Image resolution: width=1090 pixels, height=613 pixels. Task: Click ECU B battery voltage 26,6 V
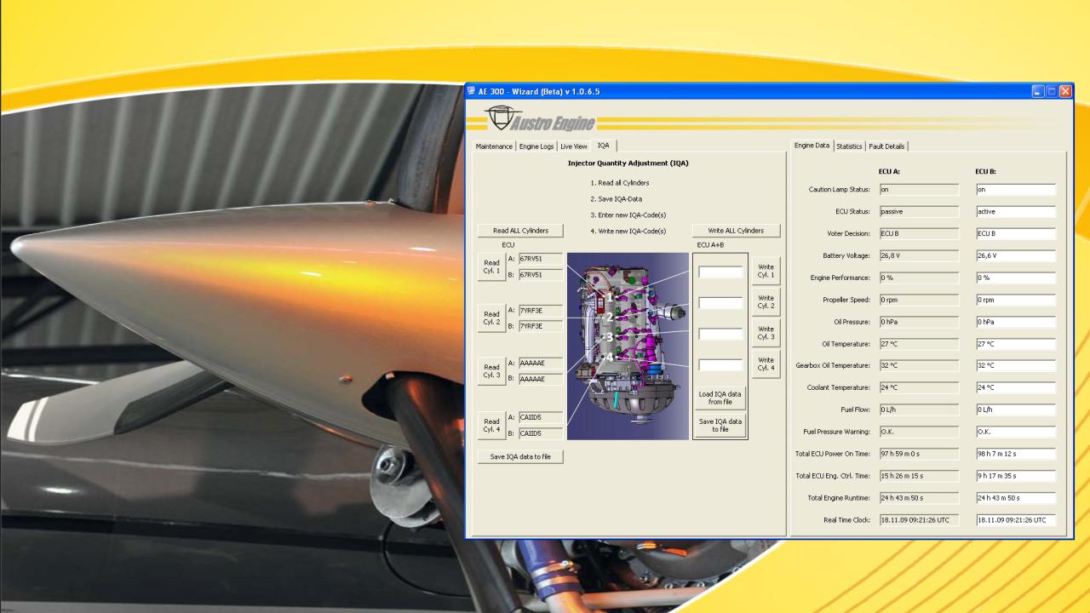(1016, 255)
